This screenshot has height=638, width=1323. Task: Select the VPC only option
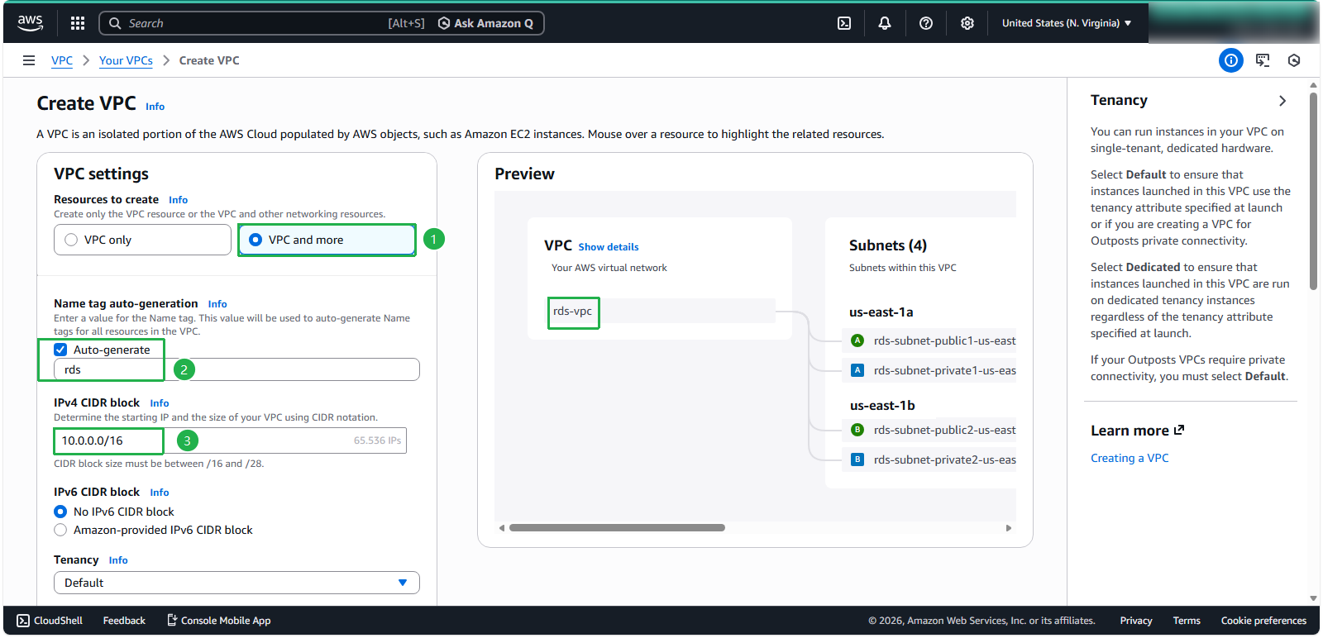point(142,240)
